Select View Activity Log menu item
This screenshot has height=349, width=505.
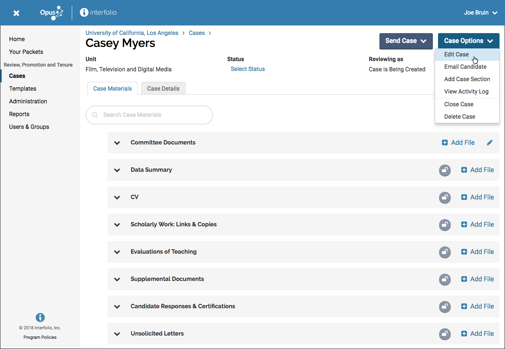tap(467, 92)
